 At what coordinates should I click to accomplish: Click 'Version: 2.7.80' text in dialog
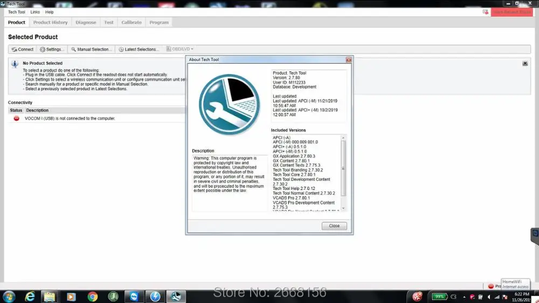(x=286, y=78)
